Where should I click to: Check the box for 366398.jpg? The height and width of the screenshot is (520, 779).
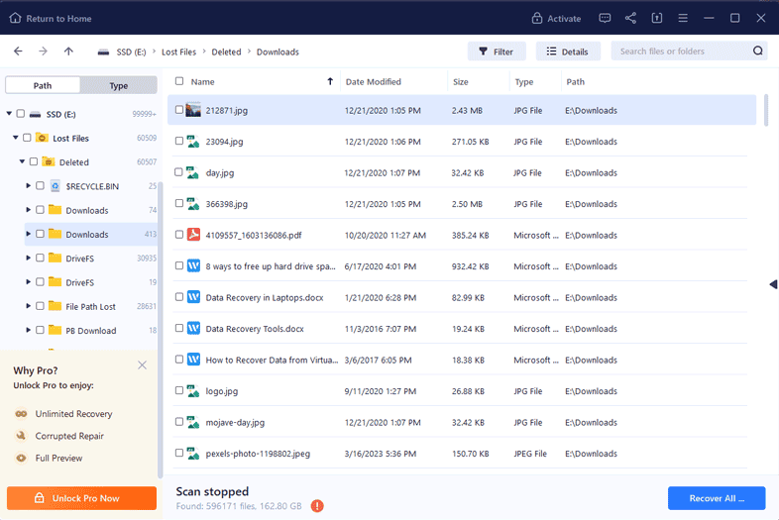pos(179,203)
